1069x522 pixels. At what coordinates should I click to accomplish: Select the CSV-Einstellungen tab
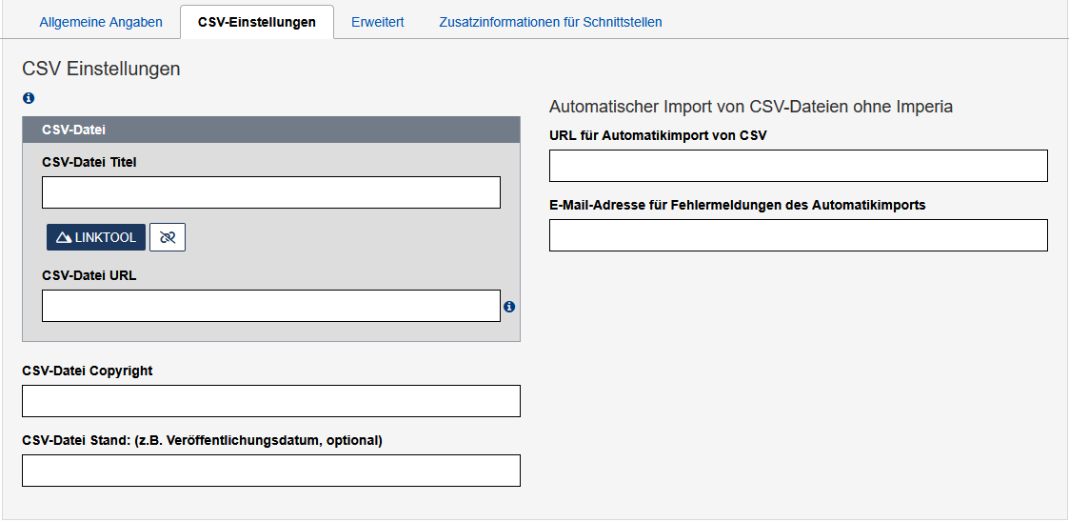[257, 22]
